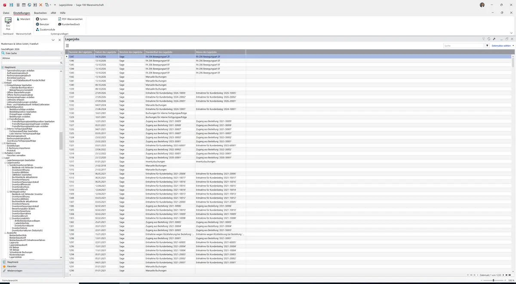The height and width of the screenshot is (284, 516).
Task: Open the Lagerjobs hamburger menu
Action: [x=68, y=45]
